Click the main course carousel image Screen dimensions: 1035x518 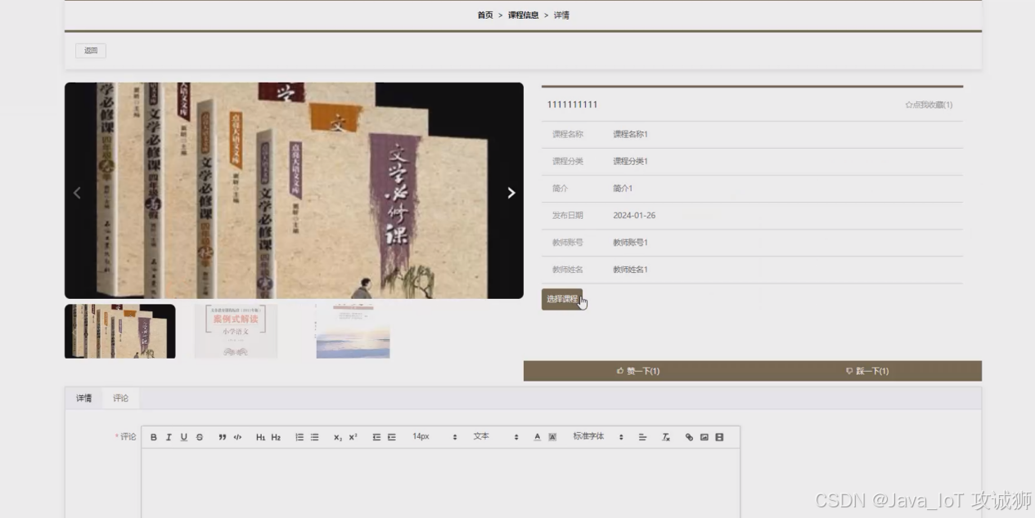tap(294, 190)
